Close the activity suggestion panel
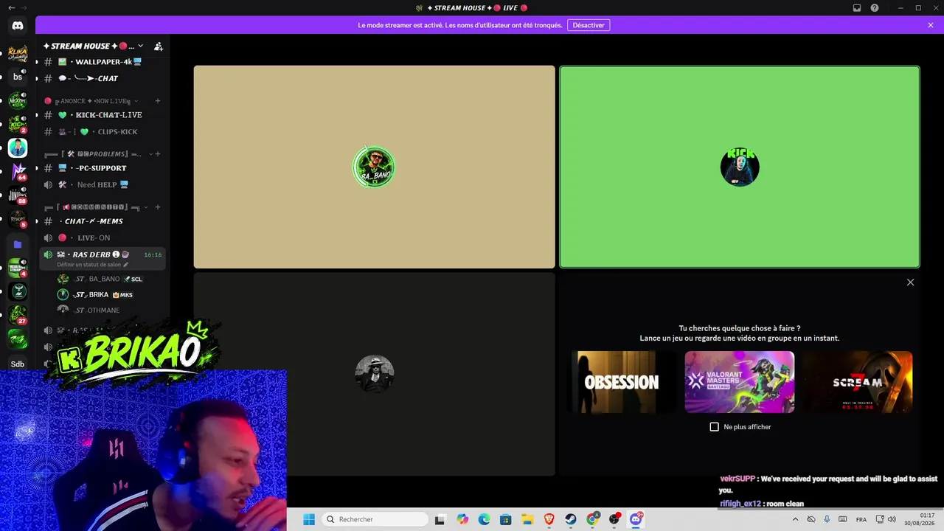The height and width of the screenshot is (531, 944). [910, 282]
